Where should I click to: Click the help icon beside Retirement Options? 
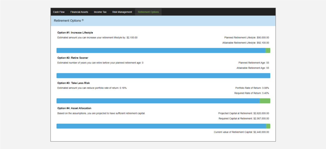tap(83, 20)
